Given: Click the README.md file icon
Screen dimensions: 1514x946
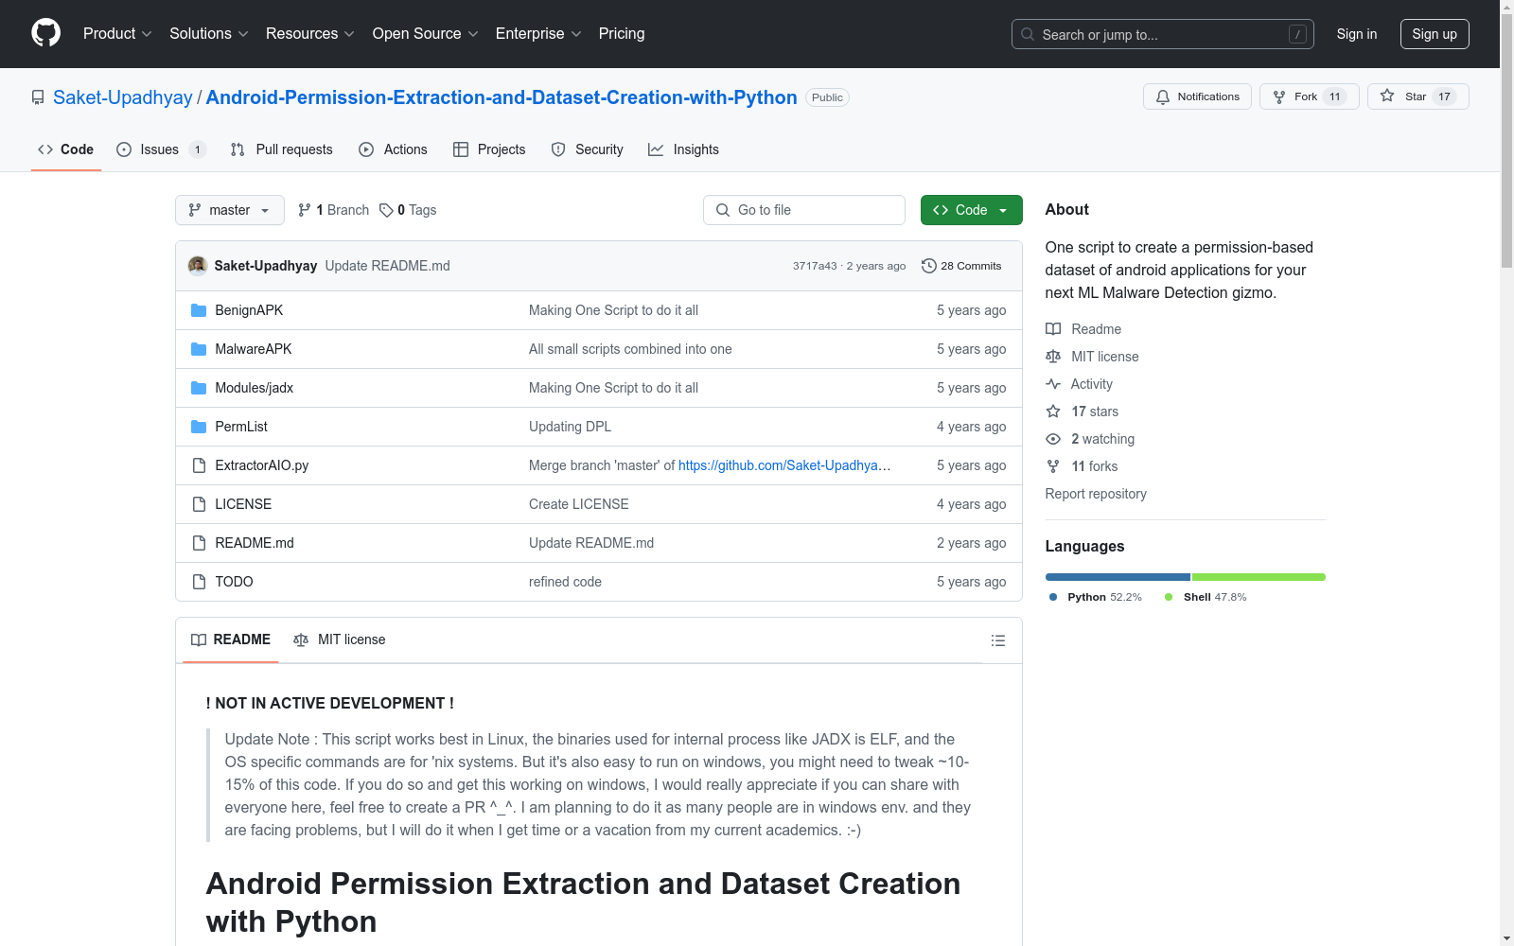Looking at the screenshot, I should (199, 543).
